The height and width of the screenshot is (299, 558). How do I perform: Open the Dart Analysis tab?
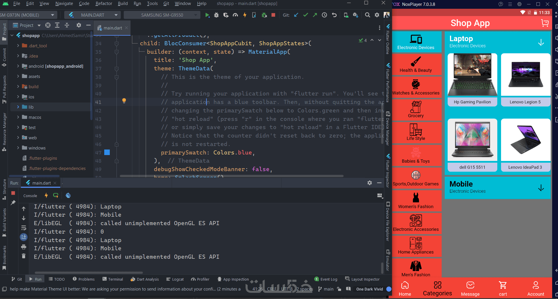click(145, 279)
